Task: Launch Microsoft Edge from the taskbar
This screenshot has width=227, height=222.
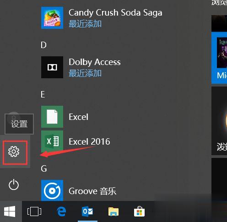Action: click(61, 211)
